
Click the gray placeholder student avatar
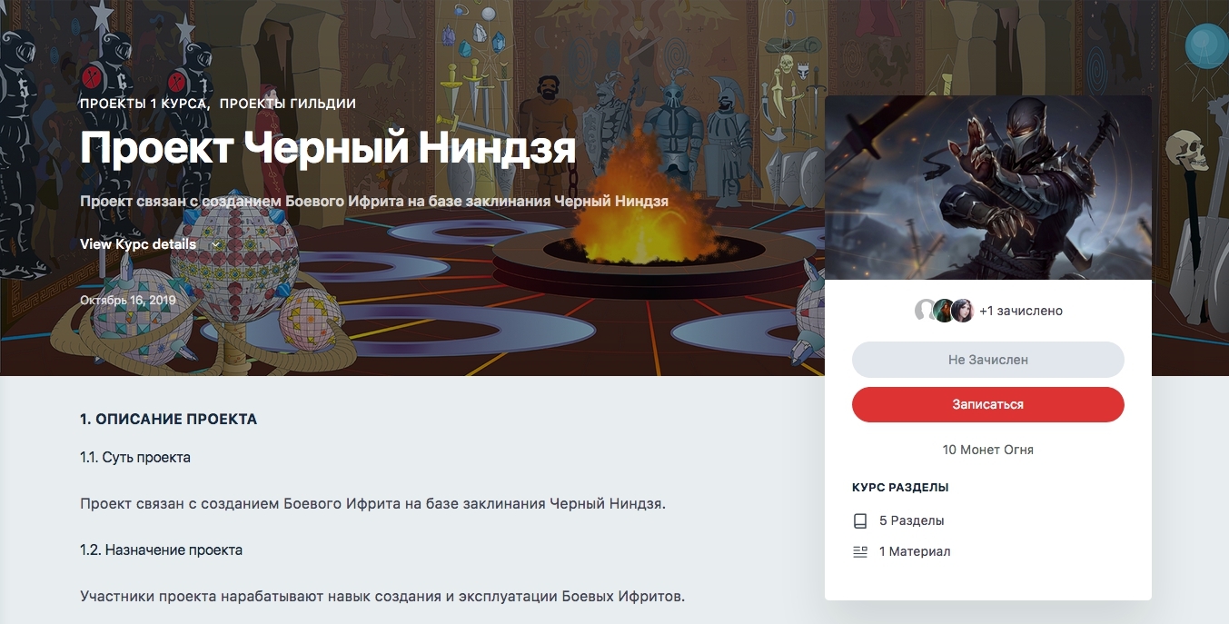click(x=926, y=311)
